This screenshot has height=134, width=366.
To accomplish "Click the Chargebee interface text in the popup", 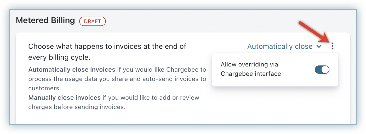I will [x=251, y=74].
